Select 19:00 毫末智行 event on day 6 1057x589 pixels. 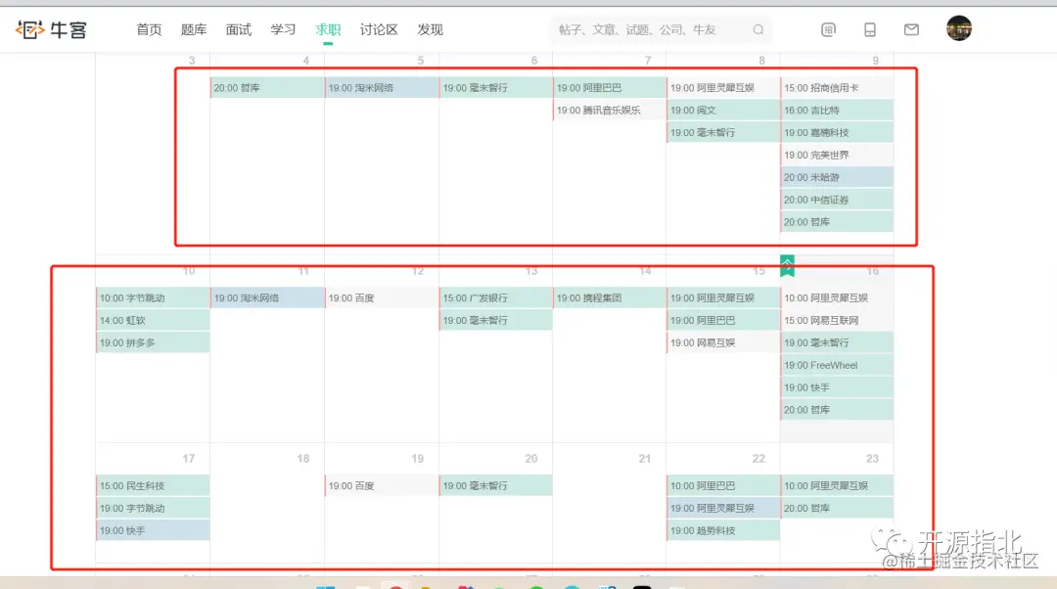pyautogui.click(x=495, y=88)
